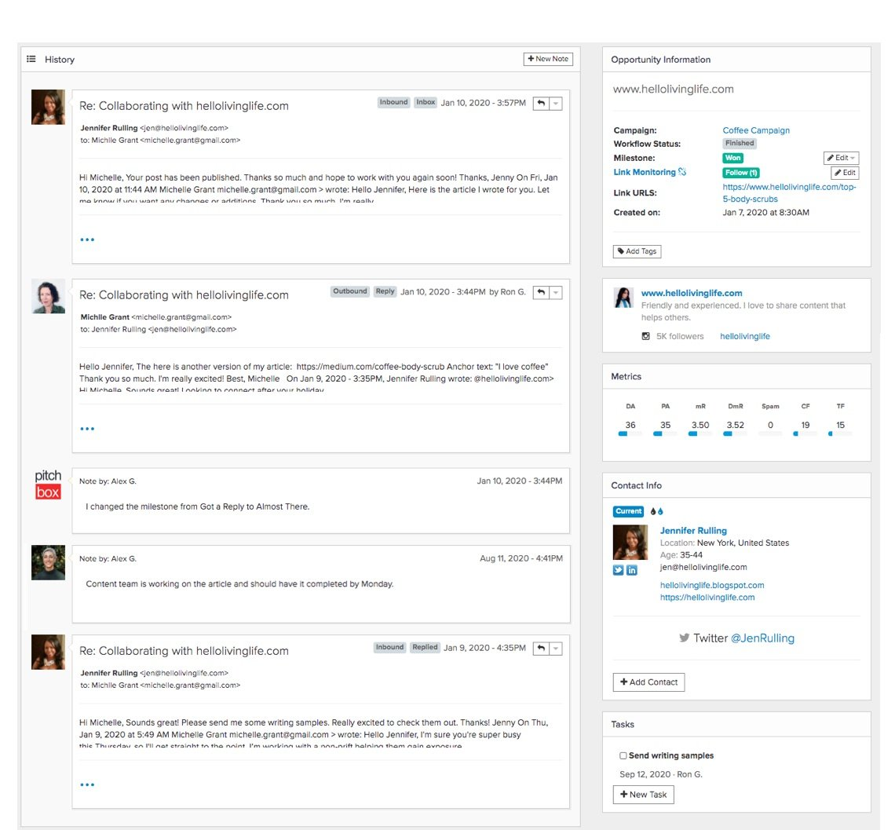Open the Coffee Campaign link
Screen dimensions: 895x830
(755, 130)
